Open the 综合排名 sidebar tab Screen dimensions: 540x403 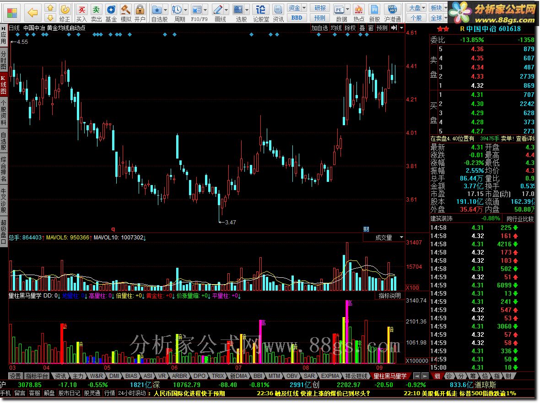coord(4,169)
